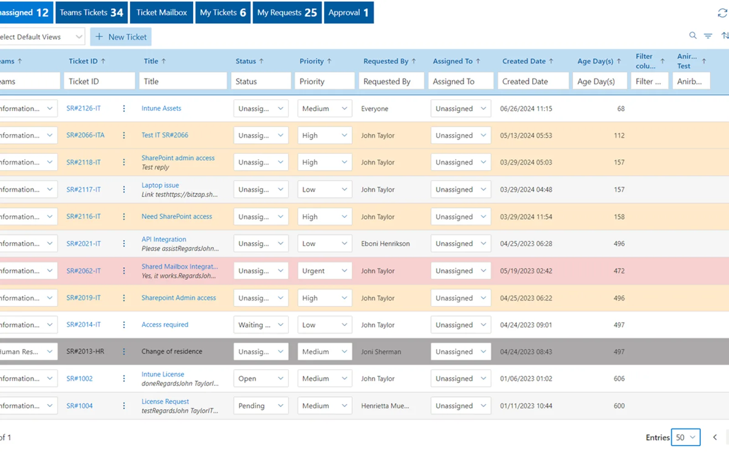Open Waiting status dropdown for Access required

point(261,325)
